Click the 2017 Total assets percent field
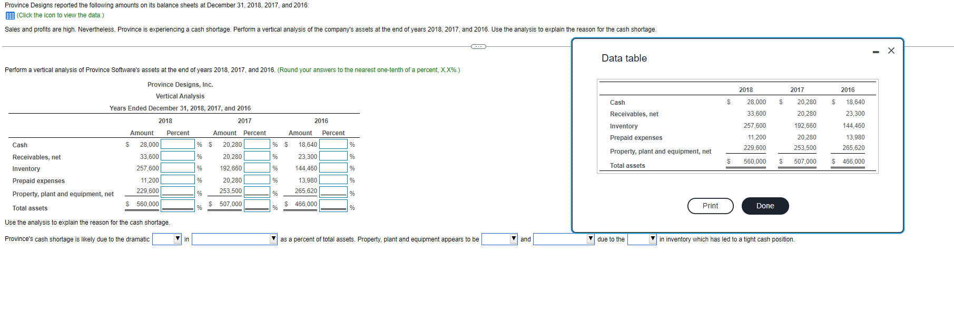 coord(257,205)
